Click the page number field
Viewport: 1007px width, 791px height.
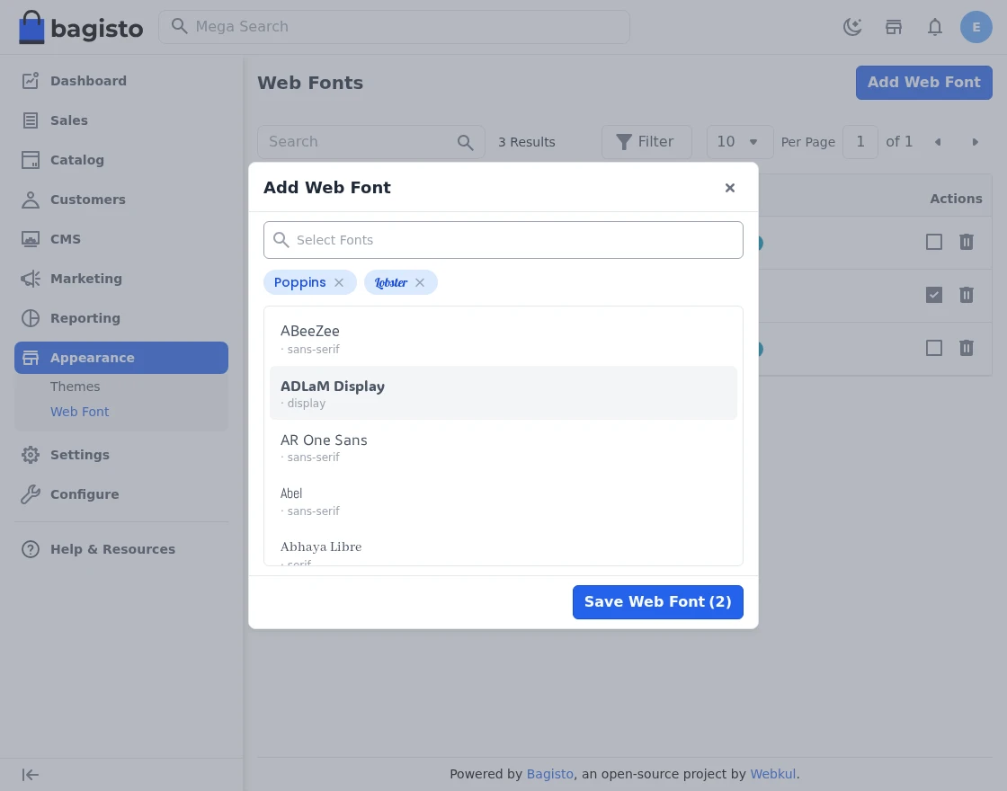(x=860, y=142)
